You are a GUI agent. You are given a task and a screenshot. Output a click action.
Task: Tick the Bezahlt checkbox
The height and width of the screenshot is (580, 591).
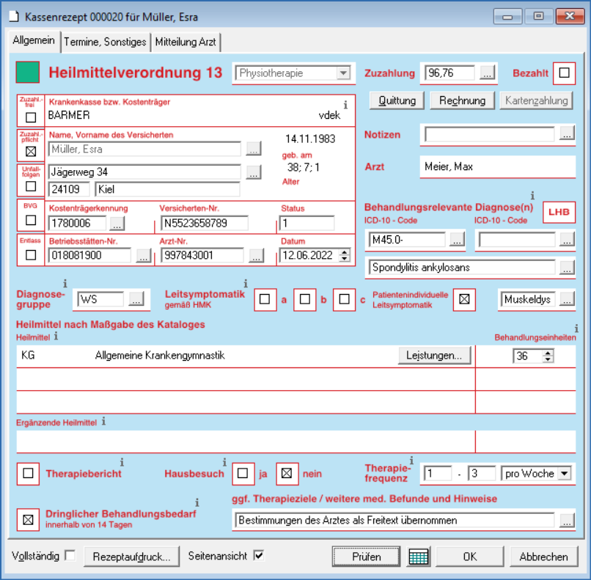564,73
